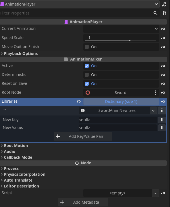Enable the Deterministic checkbox

click(87, 75)
